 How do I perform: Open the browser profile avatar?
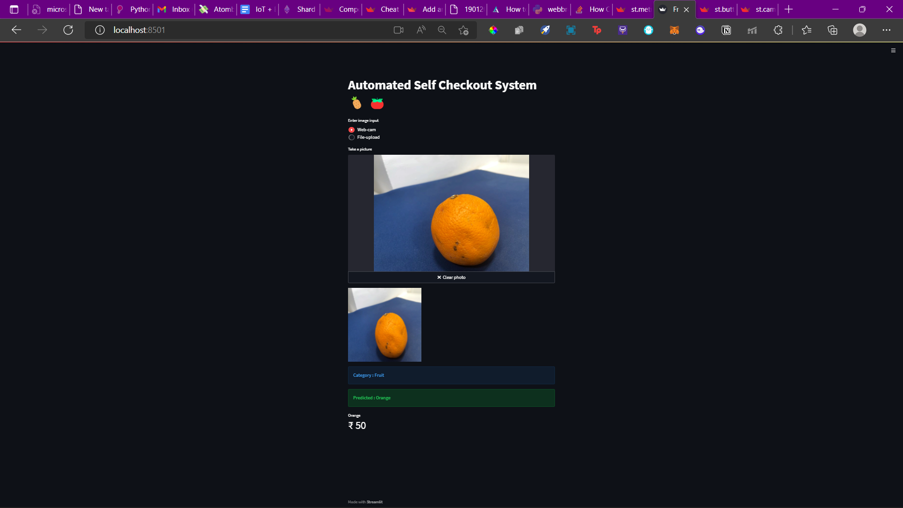(x=860, y=30)
